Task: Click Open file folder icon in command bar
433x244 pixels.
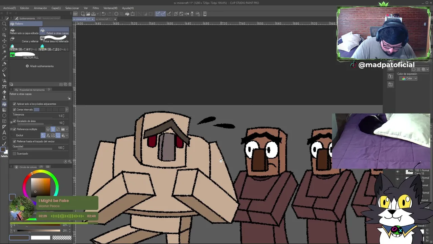Action: (88, 14)
